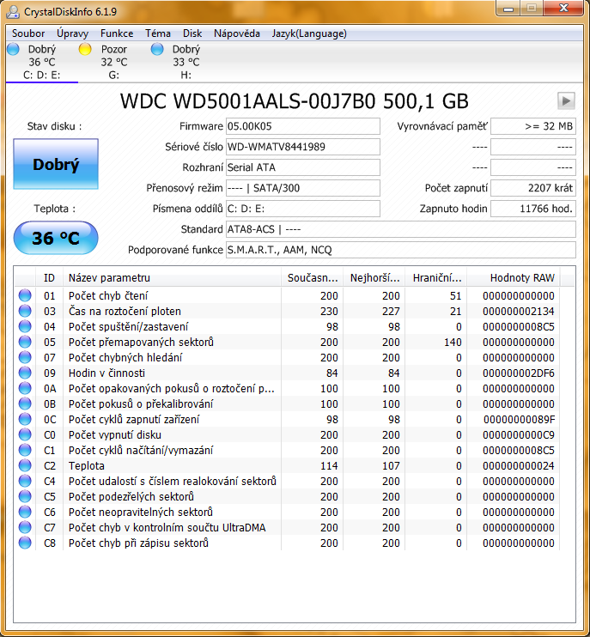The height and width of the screenshot is (637, 590).
Task: Select row Počet chyb v kontrolním součtu UltraDMA
Action: point(287,527)
